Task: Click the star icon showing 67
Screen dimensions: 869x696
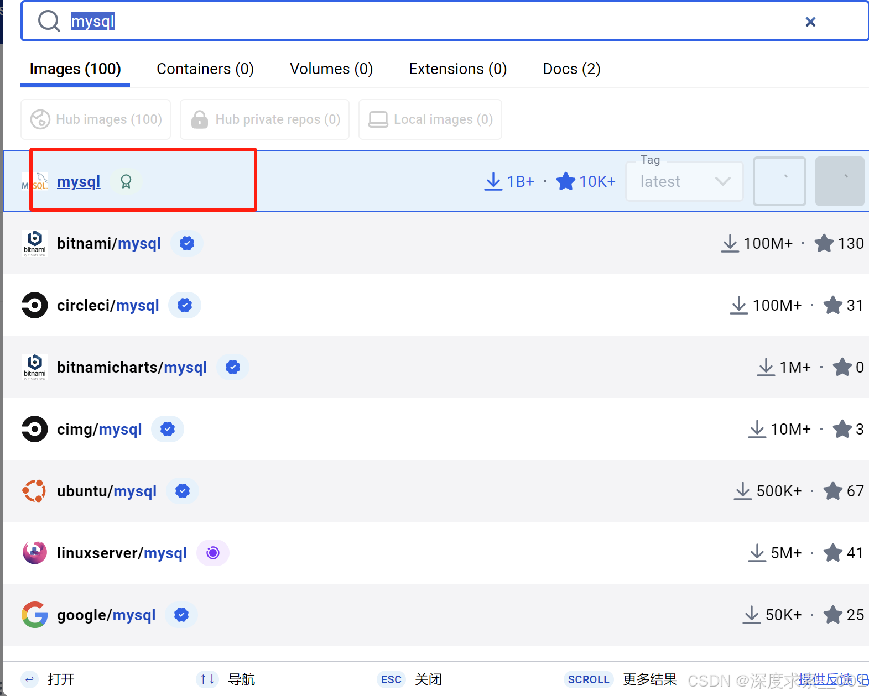Action: point(833,491)
